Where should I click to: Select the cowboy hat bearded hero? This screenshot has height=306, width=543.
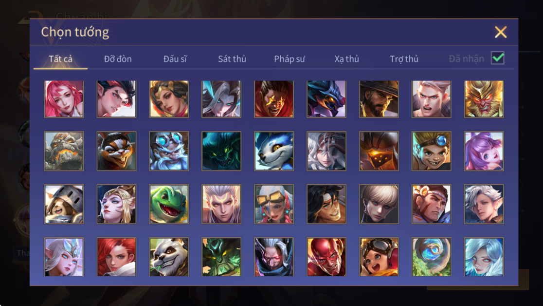(379, 99)
